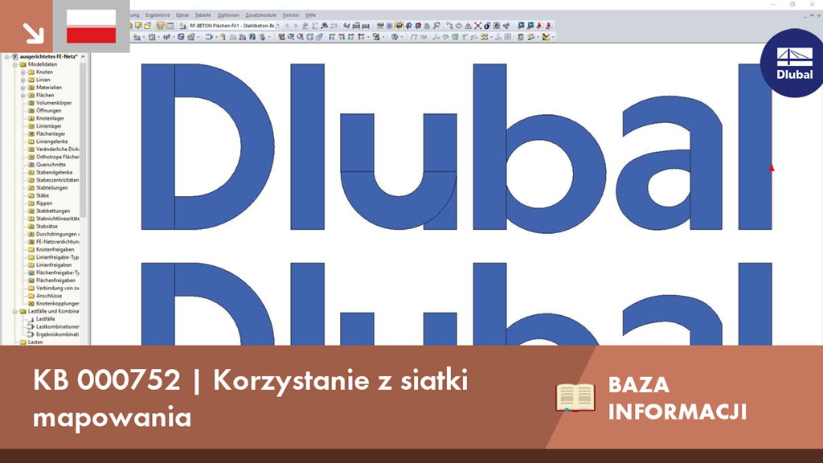Click the highlighted blue view icon in top toolbar
The image size is (823, 463).
coord(399,26)
